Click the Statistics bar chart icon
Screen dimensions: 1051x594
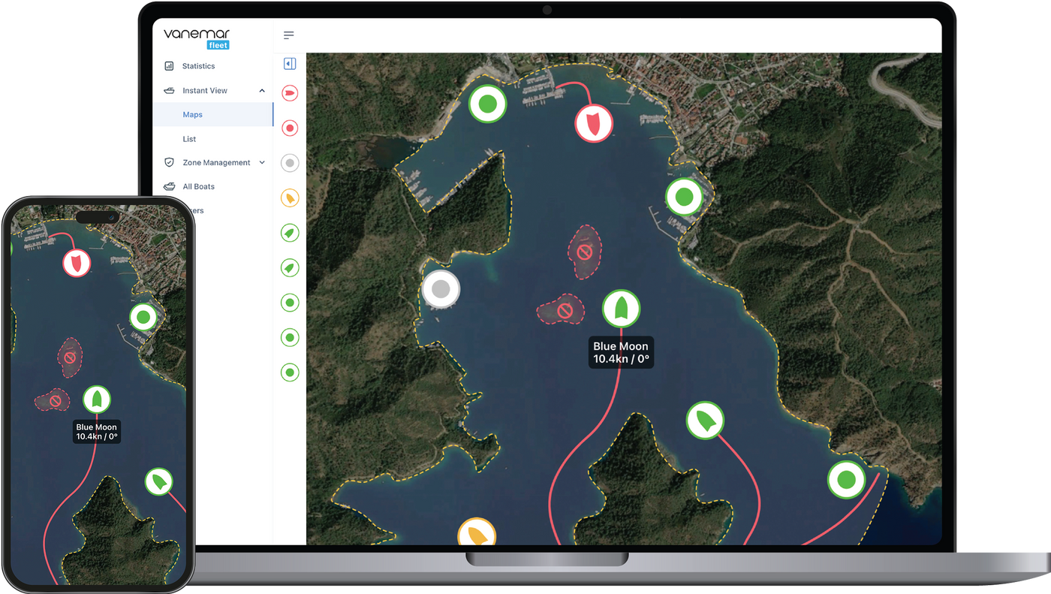[169, 66]
